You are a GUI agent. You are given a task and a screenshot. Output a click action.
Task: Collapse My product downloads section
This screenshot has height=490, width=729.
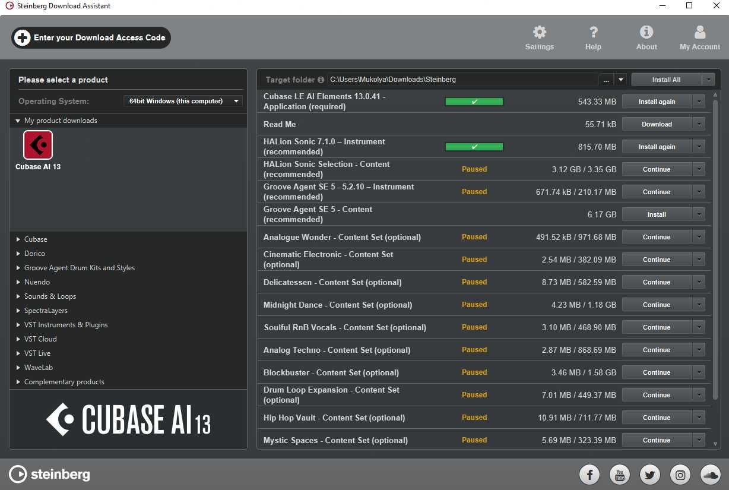click(x=18, y=121)
